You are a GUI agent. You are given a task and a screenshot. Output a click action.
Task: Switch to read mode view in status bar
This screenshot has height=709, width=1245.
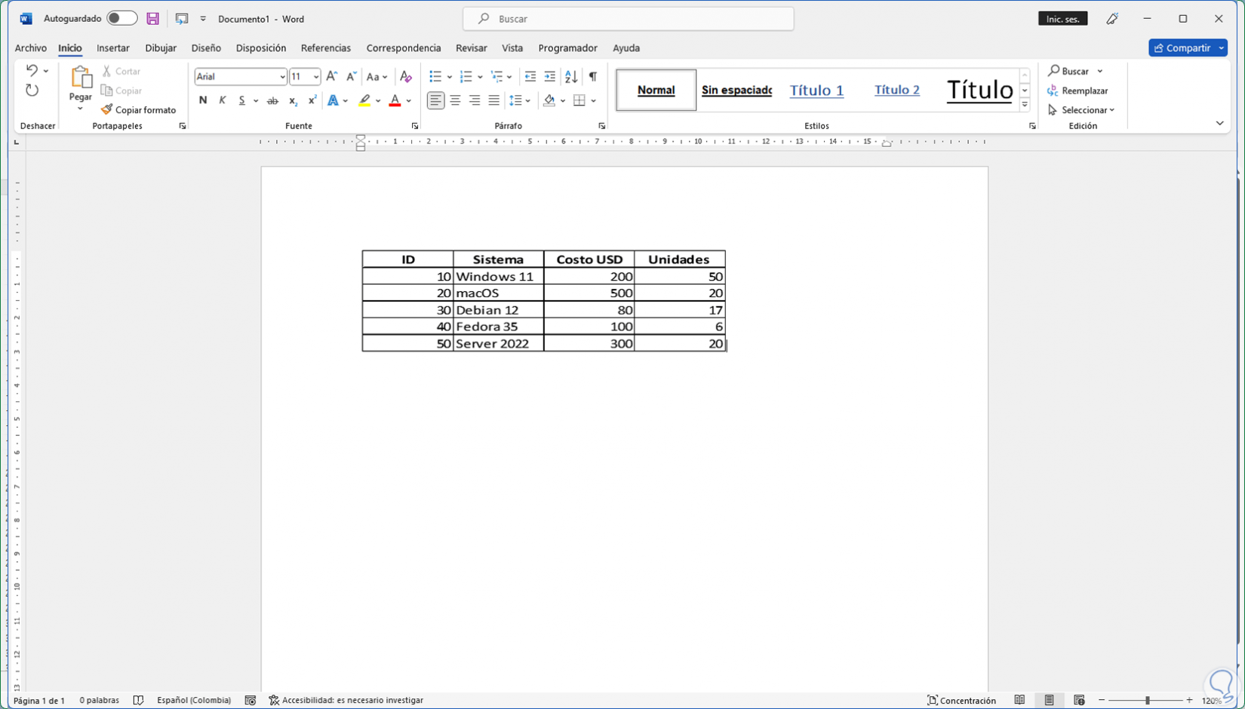click(x=1019, y=700)
